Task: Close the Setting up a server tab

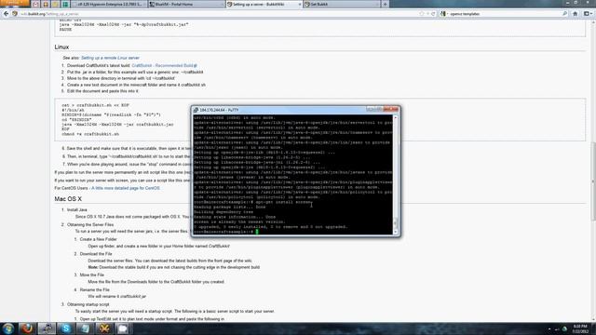Action: click(x=300, y=4)
